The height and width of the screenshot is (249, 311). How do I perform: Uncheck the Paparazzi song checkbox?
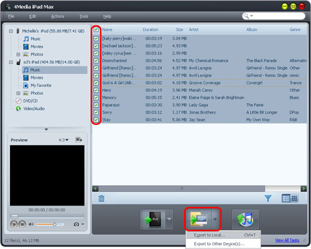[96, 105]
